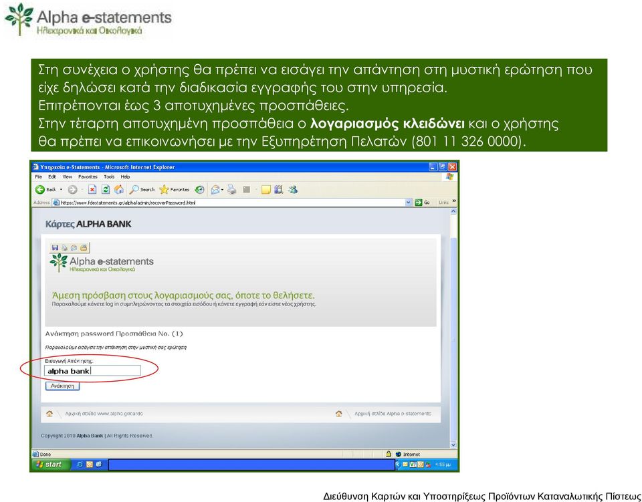The image size is (642, 502).
Task: Click the greyed Forward arrow button
Action: coord(72,189)
